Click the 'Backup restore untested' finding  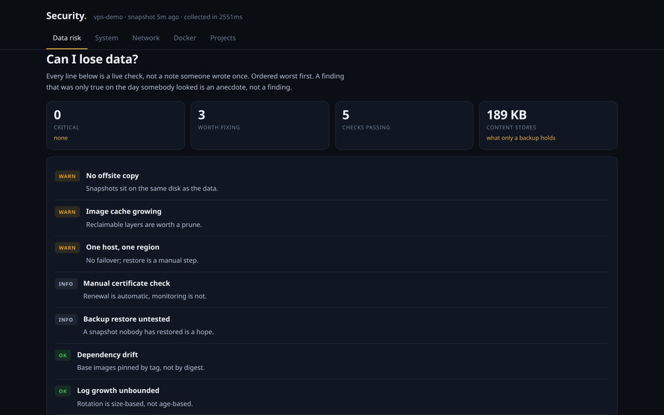point(332,325)
